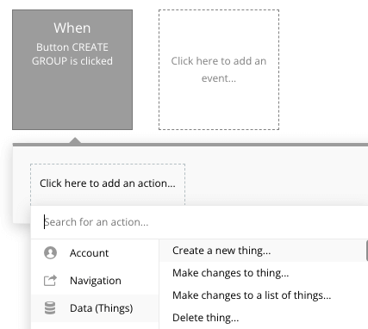Open the Navigation action category

point(95,281)
